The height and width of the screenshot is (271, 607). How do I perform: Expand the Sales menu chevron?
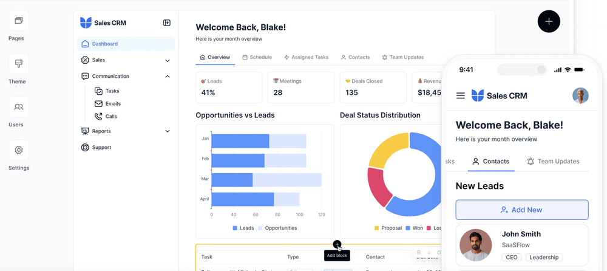tap(168, 61)
